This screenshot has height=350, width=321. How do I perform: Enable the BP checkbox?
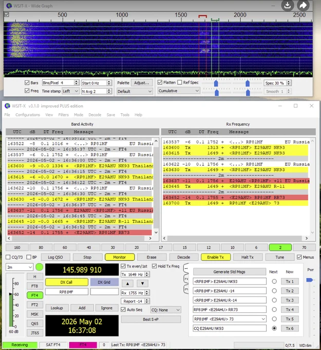click(29, 257)
